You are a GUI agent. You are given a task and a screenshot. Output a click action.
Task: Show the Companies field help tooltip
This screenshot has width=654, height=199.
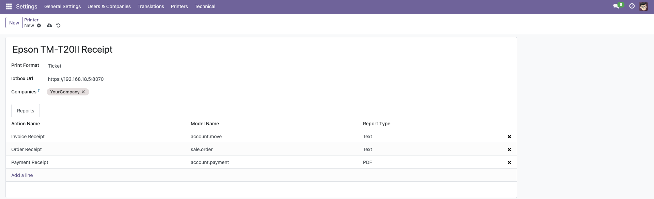[38, 90]
